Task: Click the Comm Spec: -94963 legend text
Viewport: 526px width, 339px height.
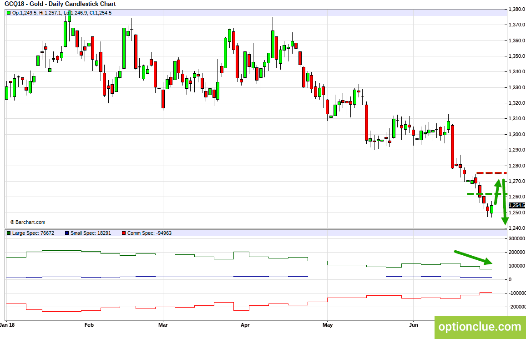Action: [149, 233]
